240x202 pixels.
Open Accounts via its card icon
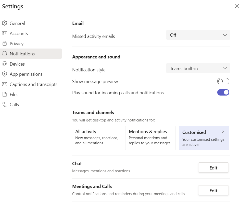tap(5, 33)
